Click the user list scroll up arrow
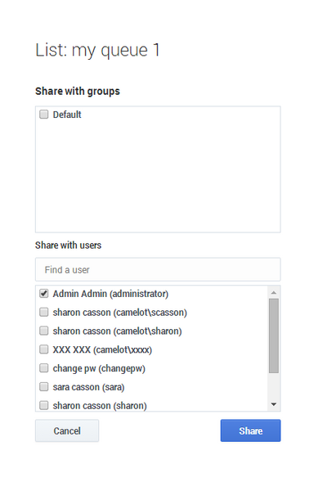The image size is (327, 491). point(274,292)
